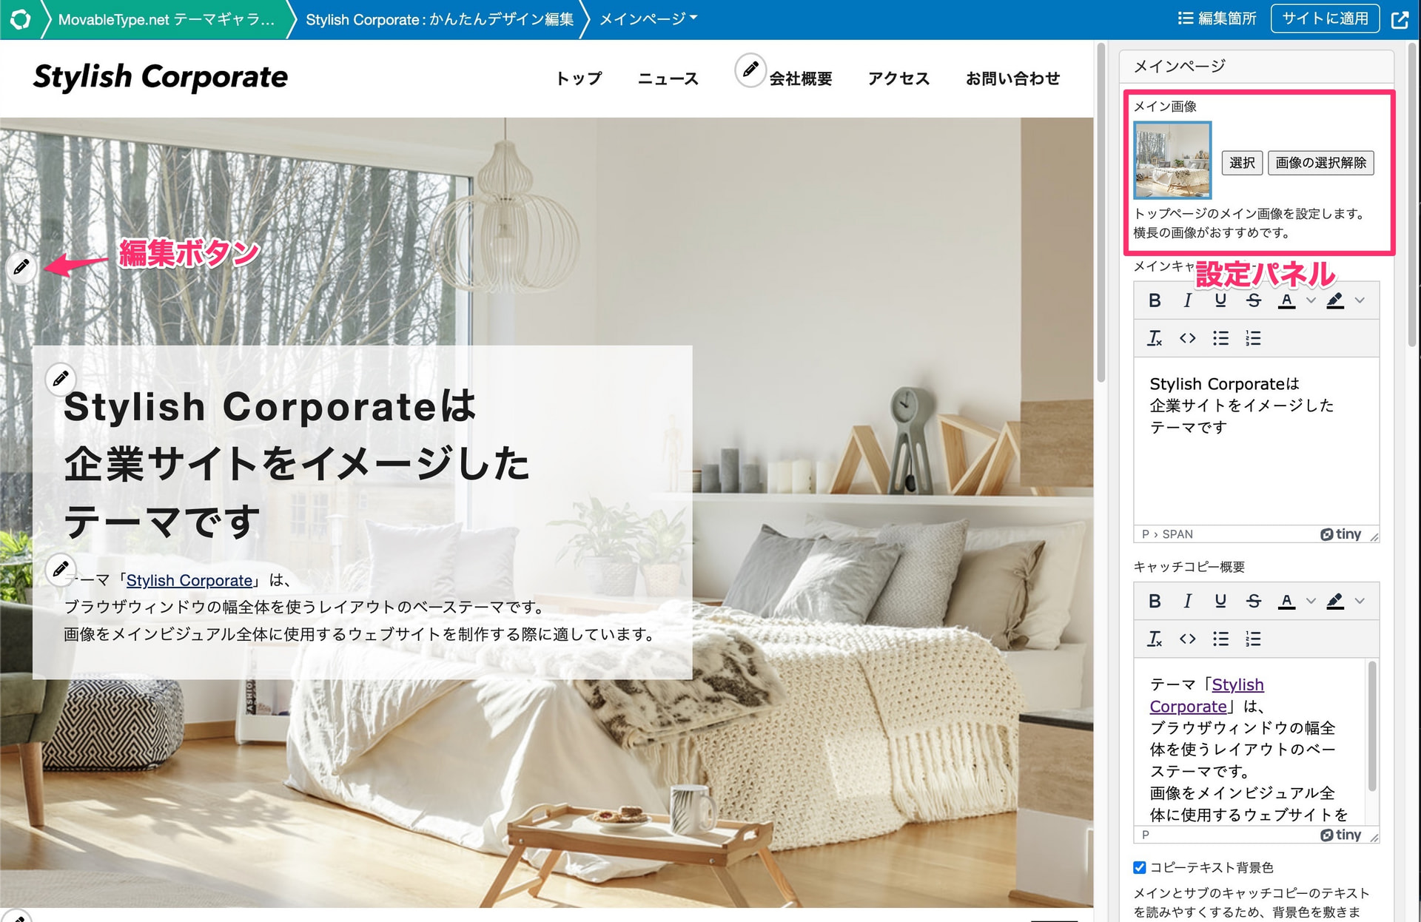
Task: Open highlight color dropdown in キャッチコピー概要 editor
Action: tap(1360, 601)
